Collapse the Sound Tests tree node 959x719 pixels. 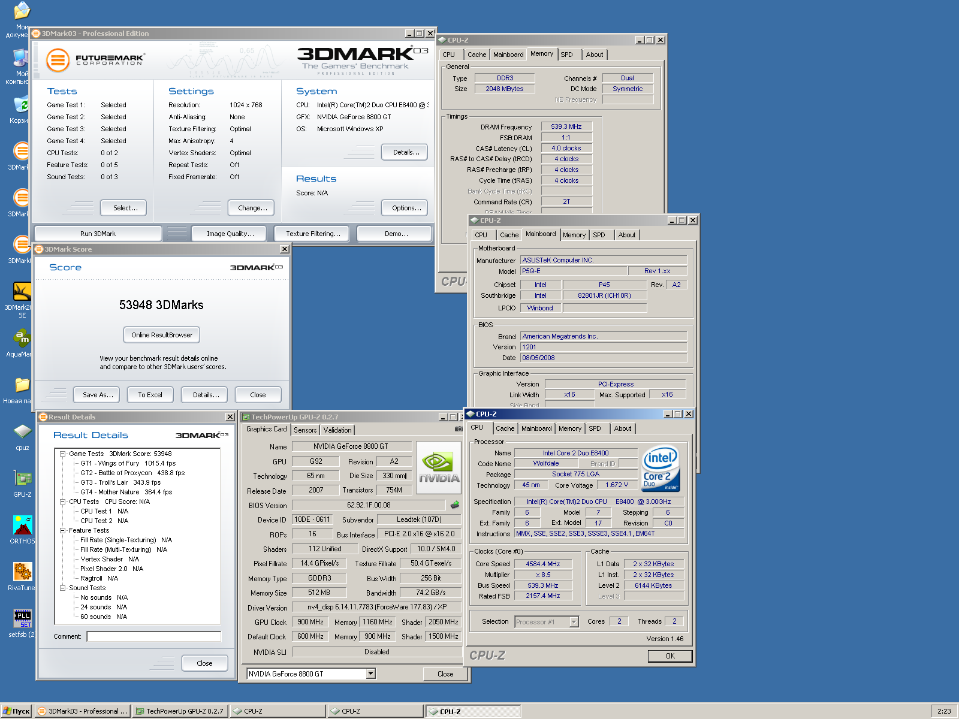click(62, 588)
